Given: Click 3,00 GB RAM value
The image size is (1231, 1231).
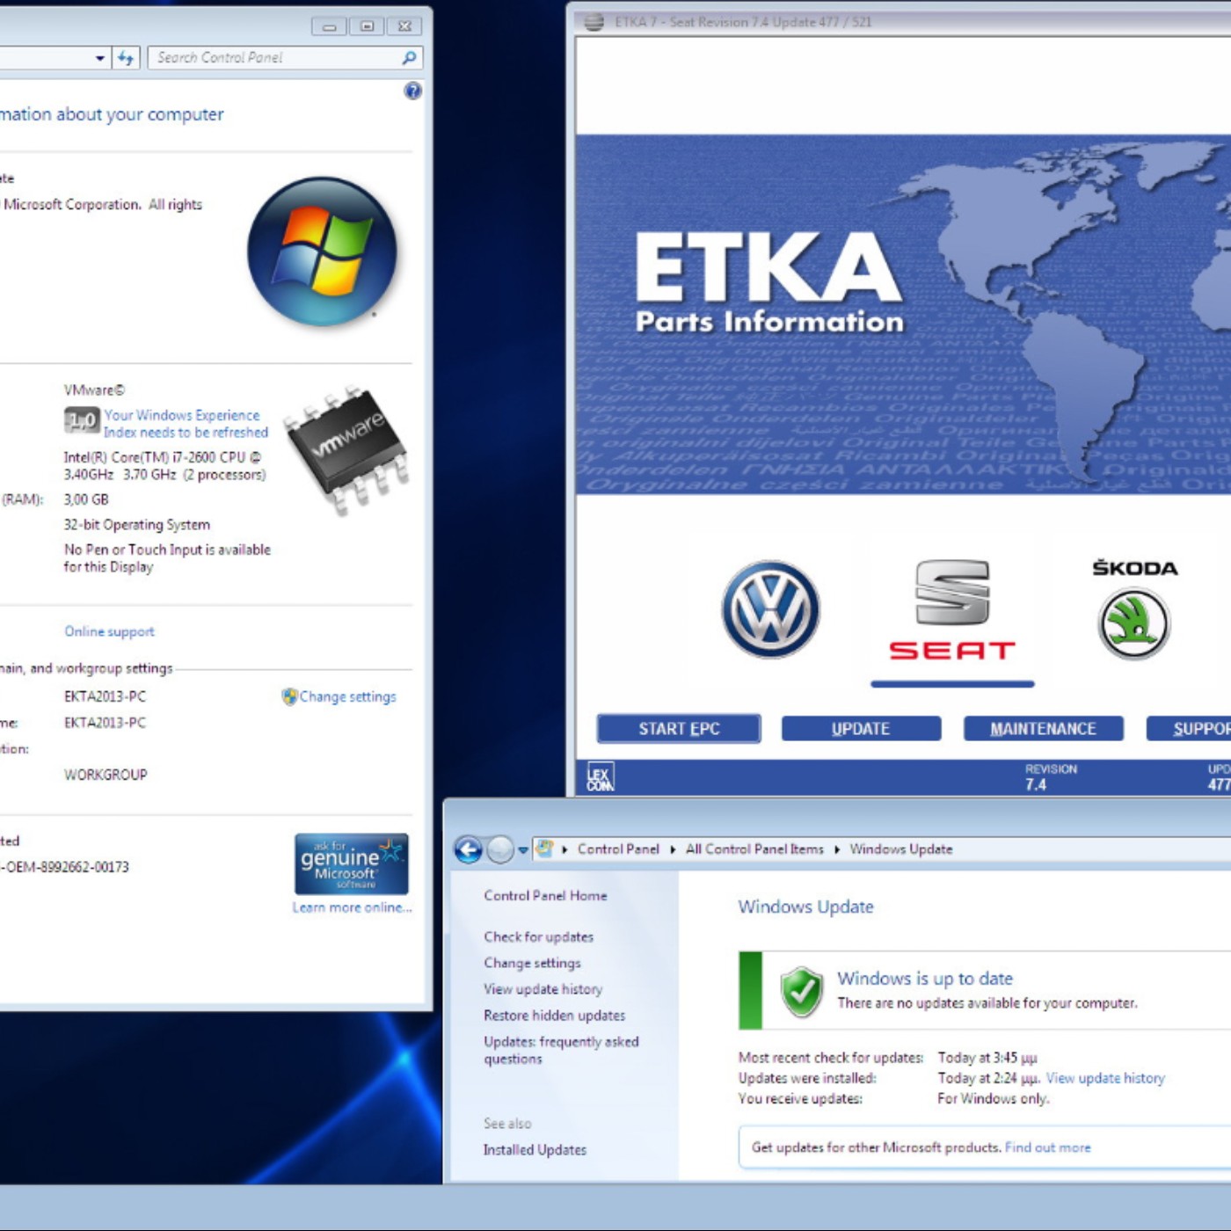Looking at the screenshot, I should (86, 499).
